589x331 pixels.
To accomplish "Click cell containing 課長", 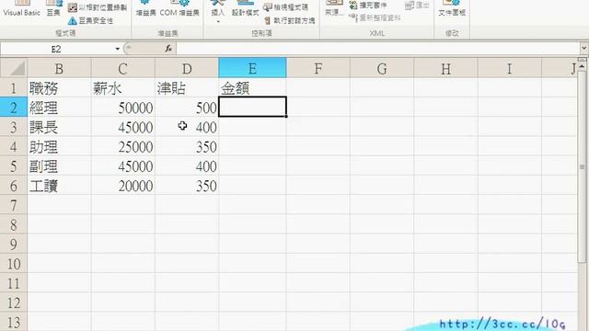I will click(x=59, y=127).
